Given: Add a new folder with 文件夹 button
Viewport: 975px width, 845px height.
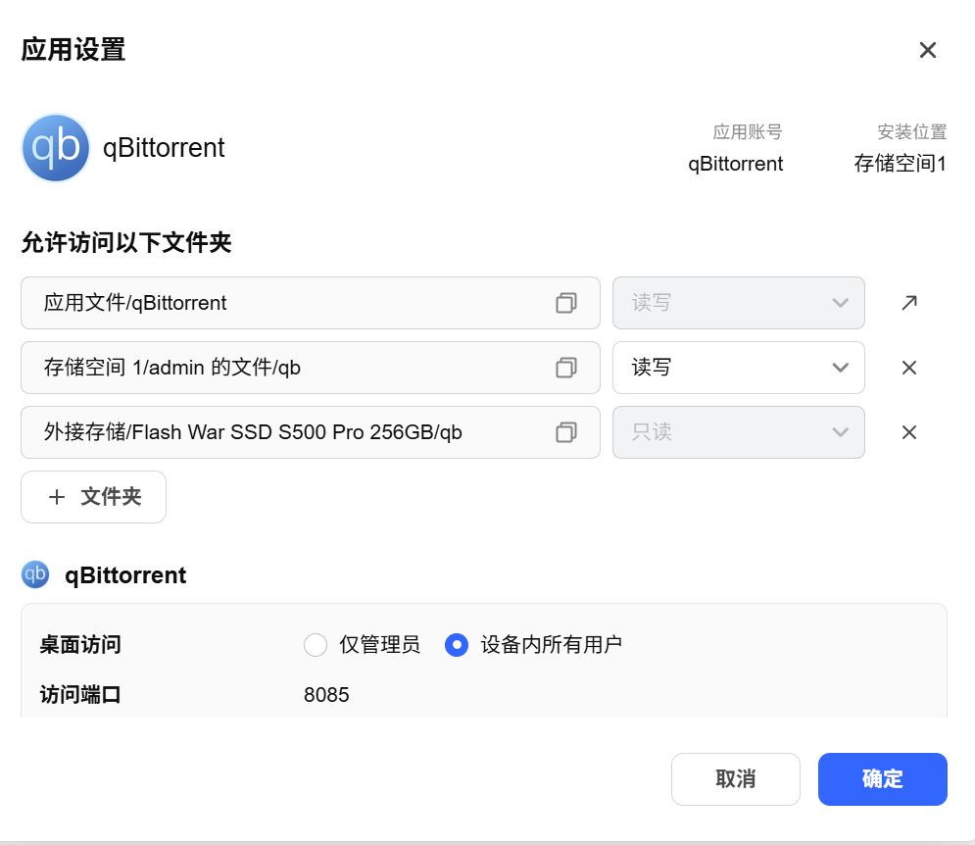Looking at the screenshot, I should point(93,497).
